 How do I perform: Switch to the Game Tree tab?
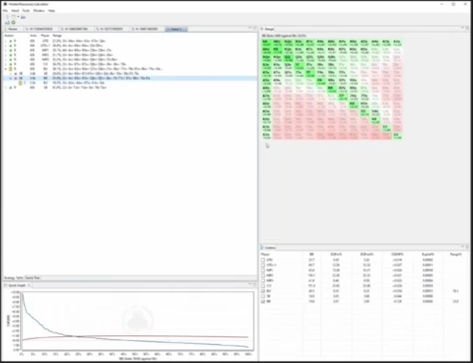pos(33,278)
